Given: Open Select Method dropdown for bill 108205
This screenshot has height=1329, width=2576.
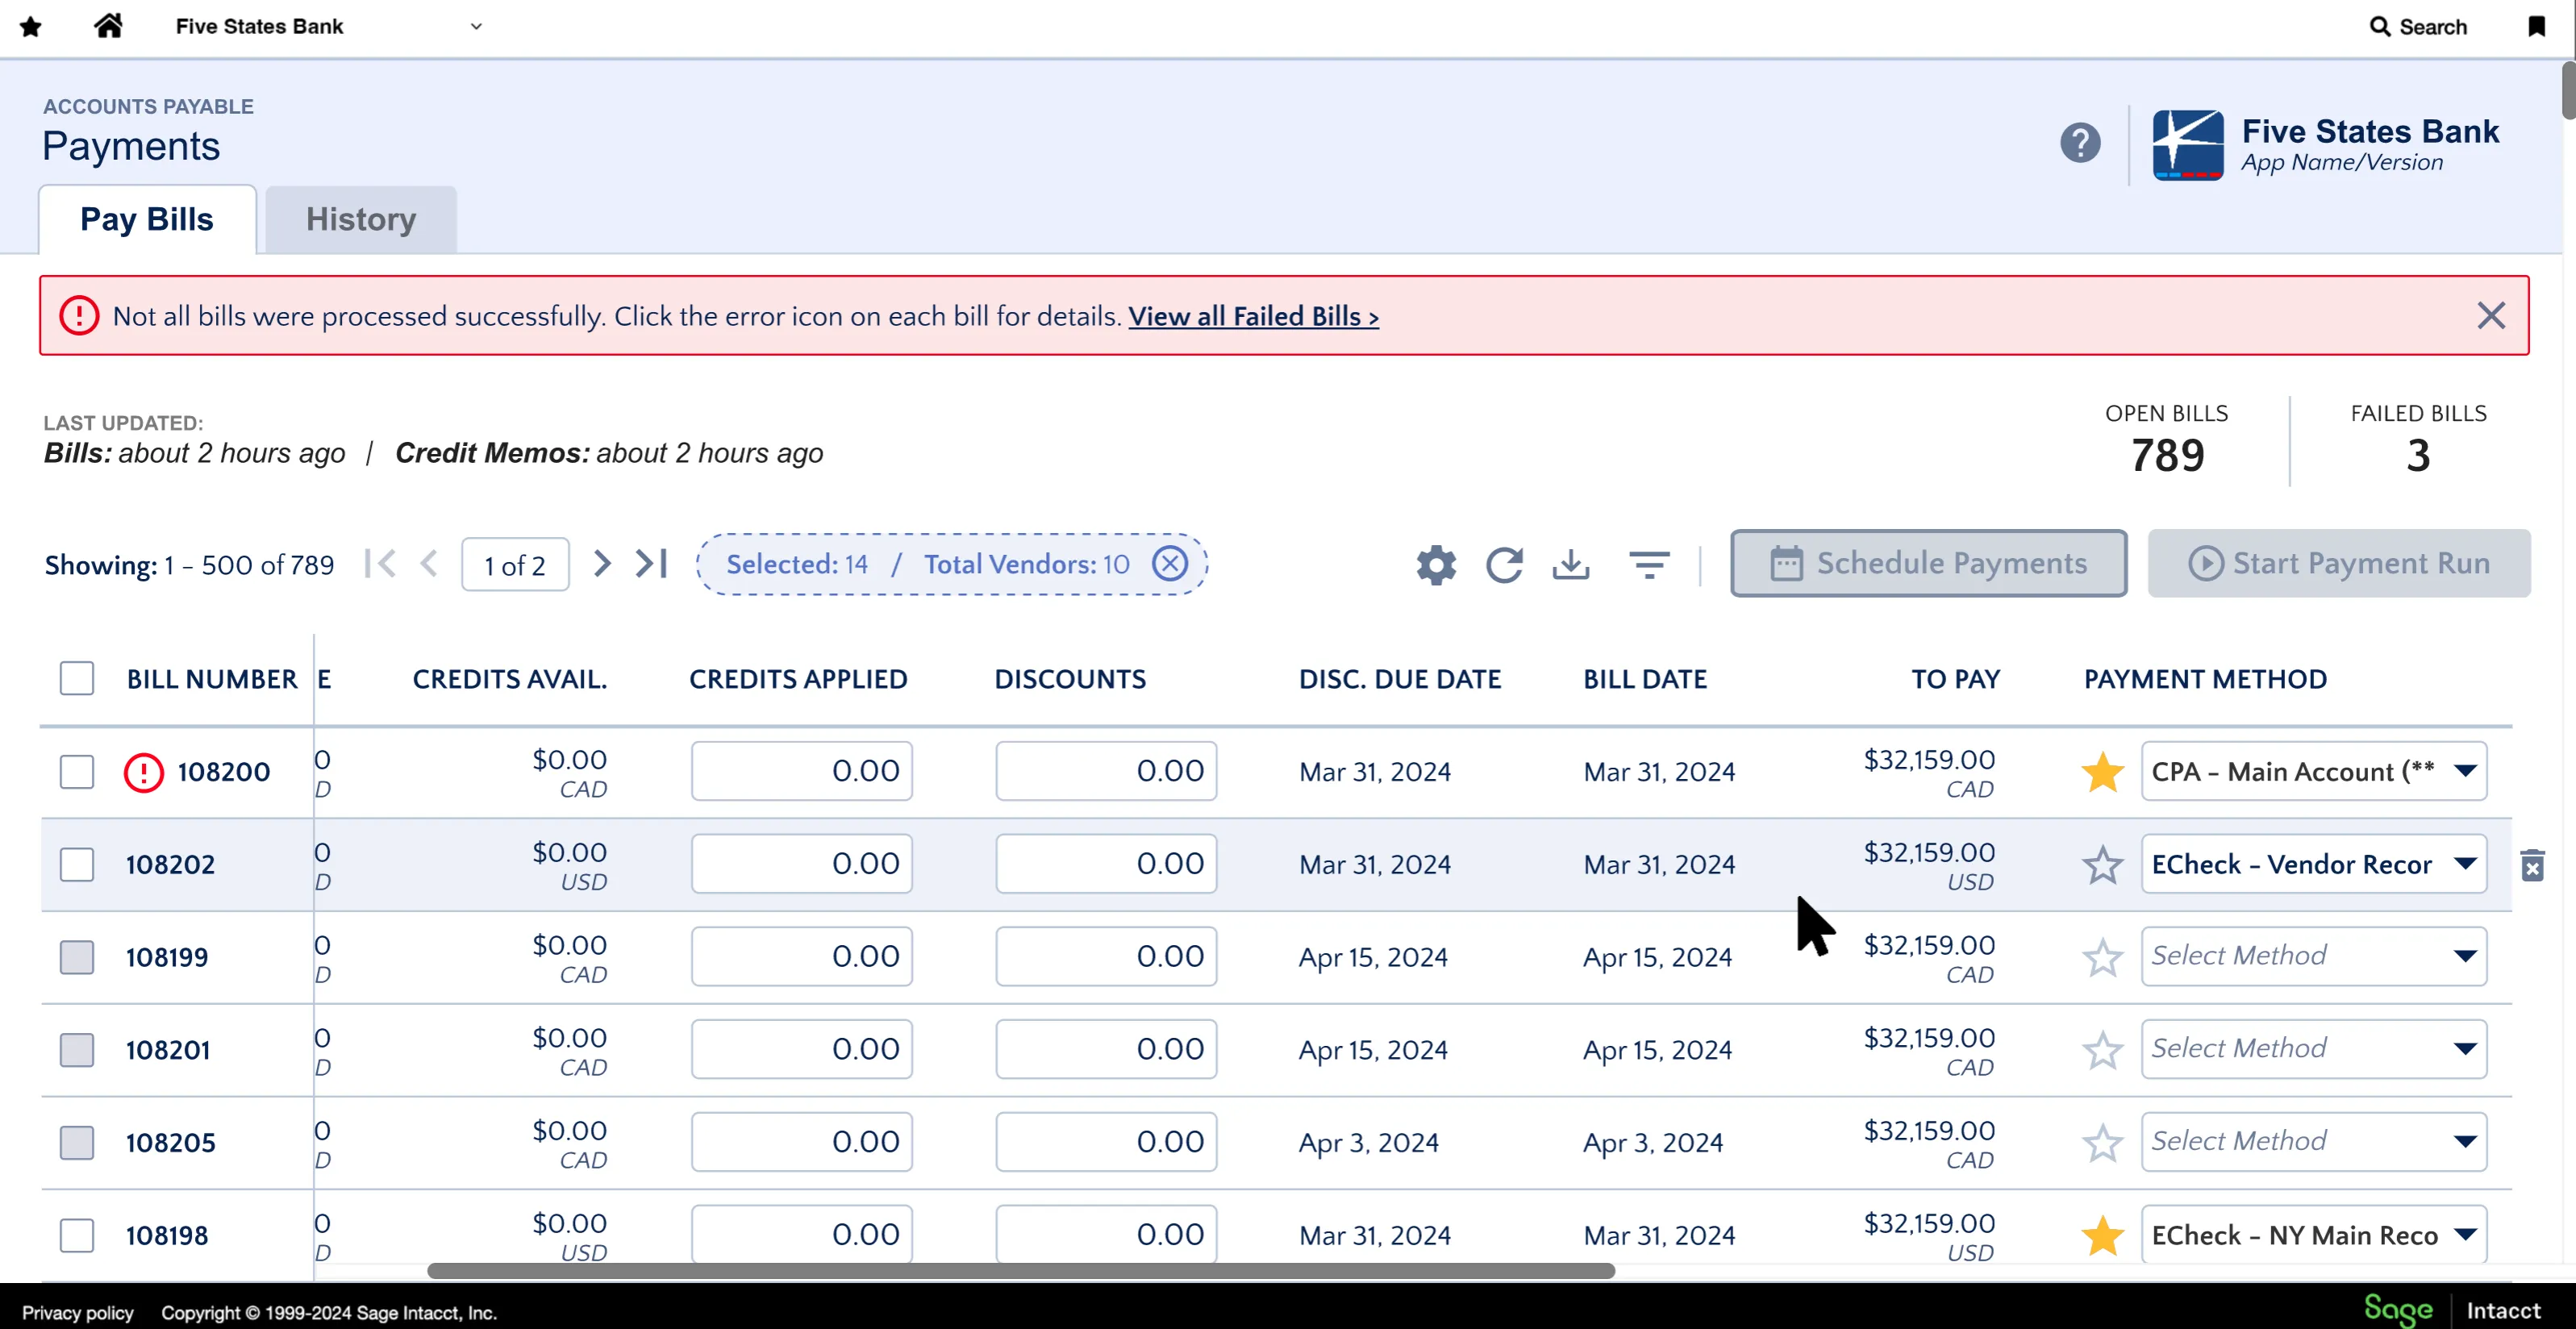Looking at the screenshot, I should [x=2313, y=1143].
